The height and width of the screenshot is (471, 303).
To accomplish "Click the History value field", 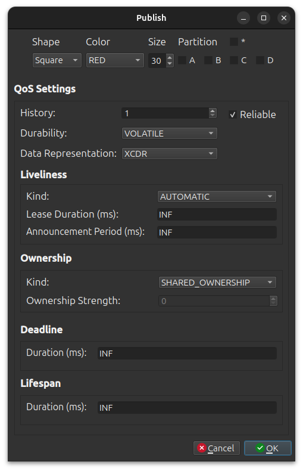I will pyautogui.click(x=165, y=113).
